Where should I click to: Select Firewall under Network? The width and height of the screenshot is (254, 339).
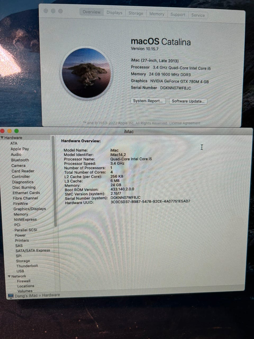click(24, 281)
